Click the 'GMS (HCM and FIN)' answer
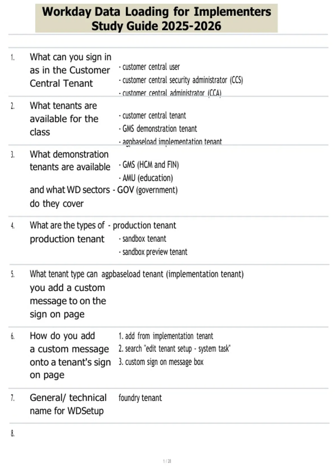The height and width of the screenshot is (476, 336). tap(149, 165)
